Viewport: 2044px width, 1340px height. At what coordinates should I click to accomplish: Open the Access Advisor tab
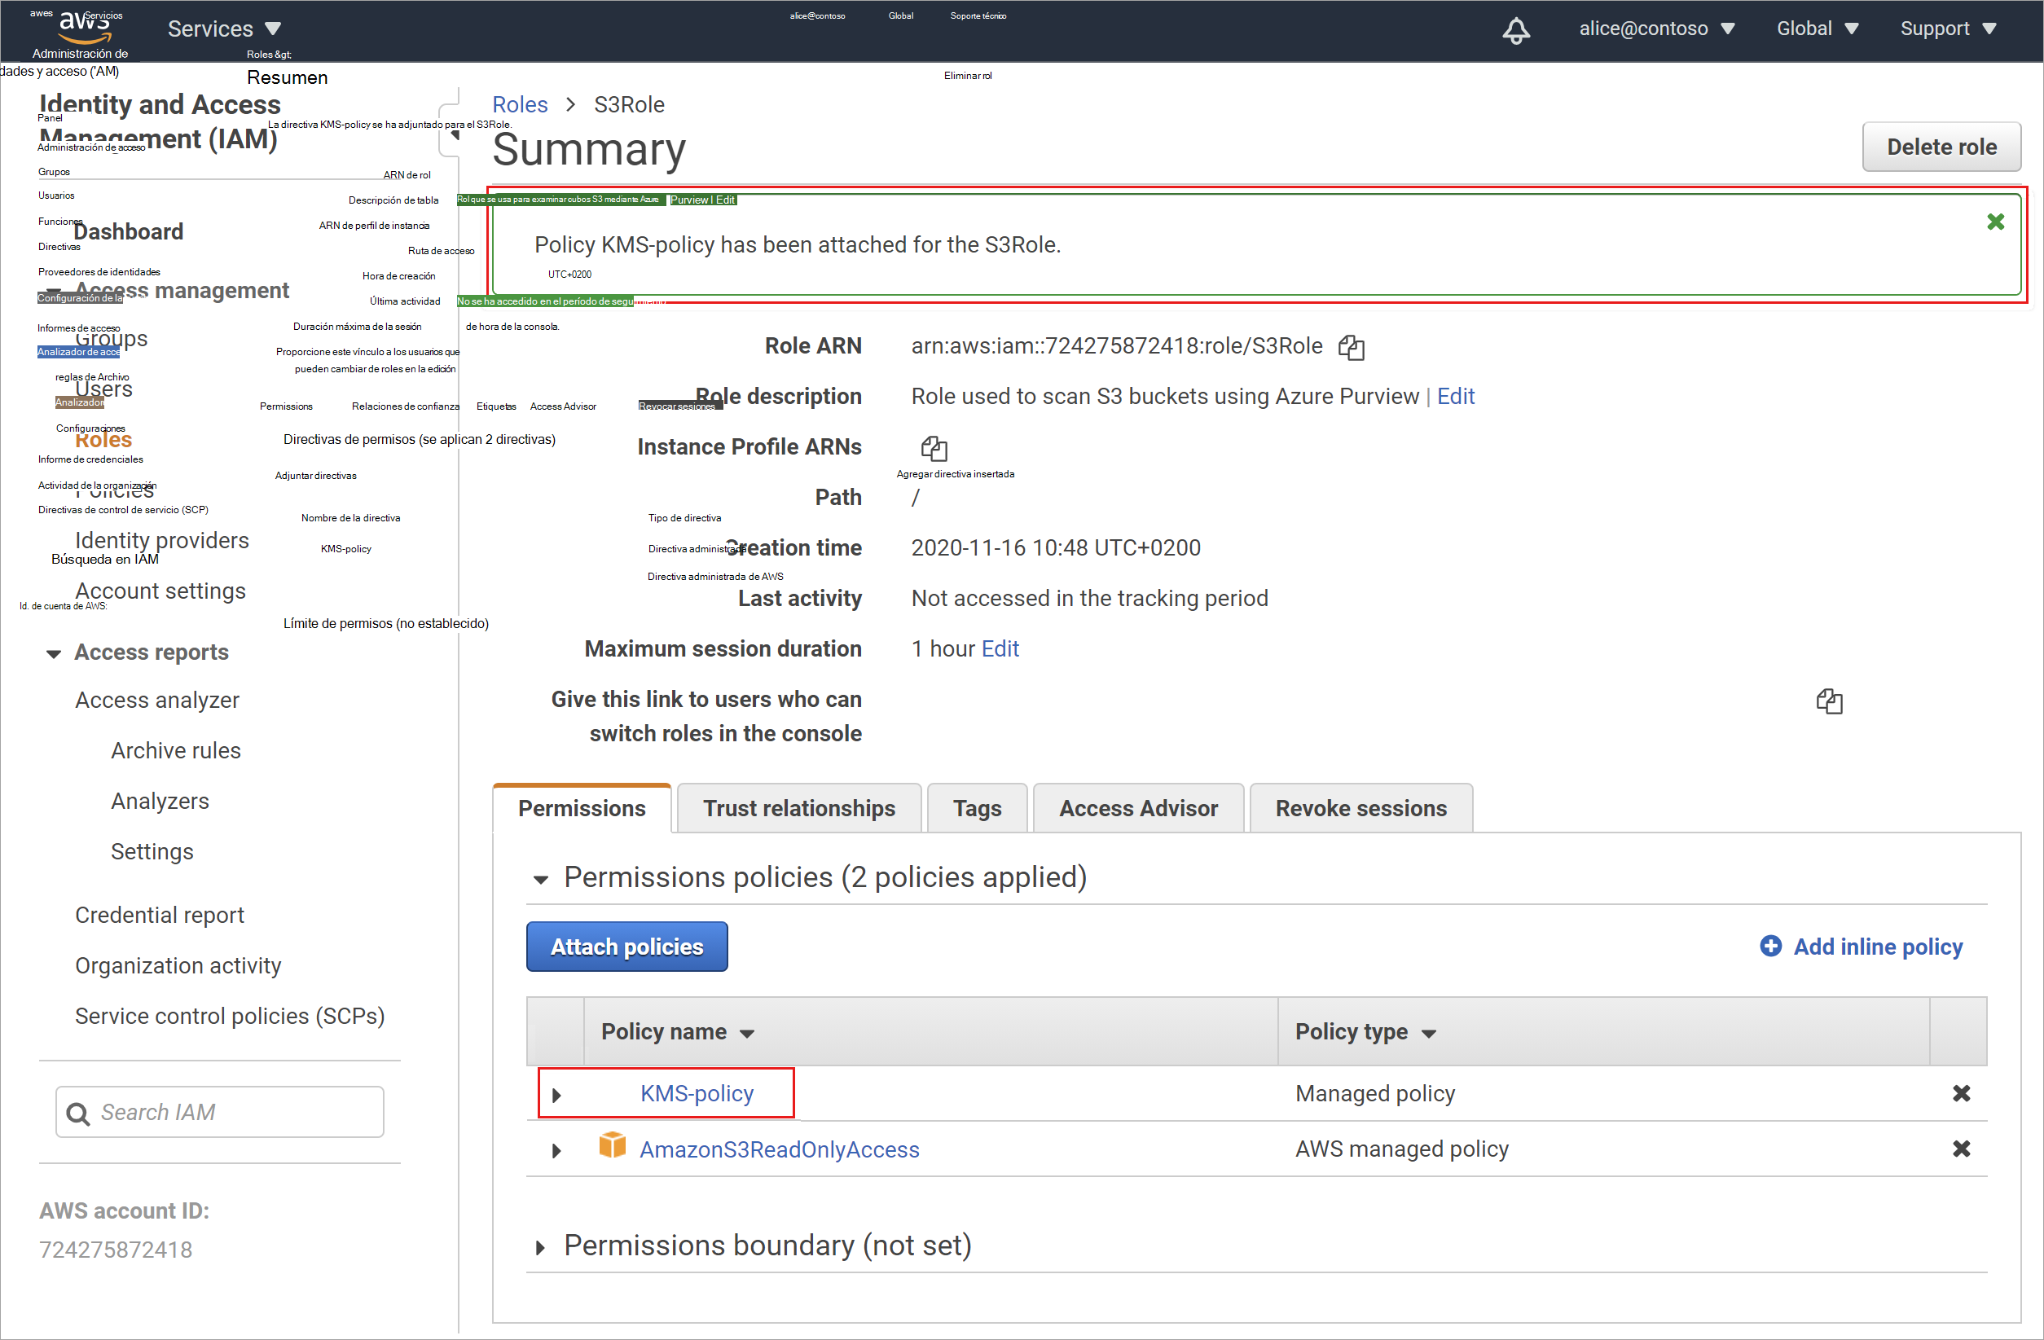1138,808
